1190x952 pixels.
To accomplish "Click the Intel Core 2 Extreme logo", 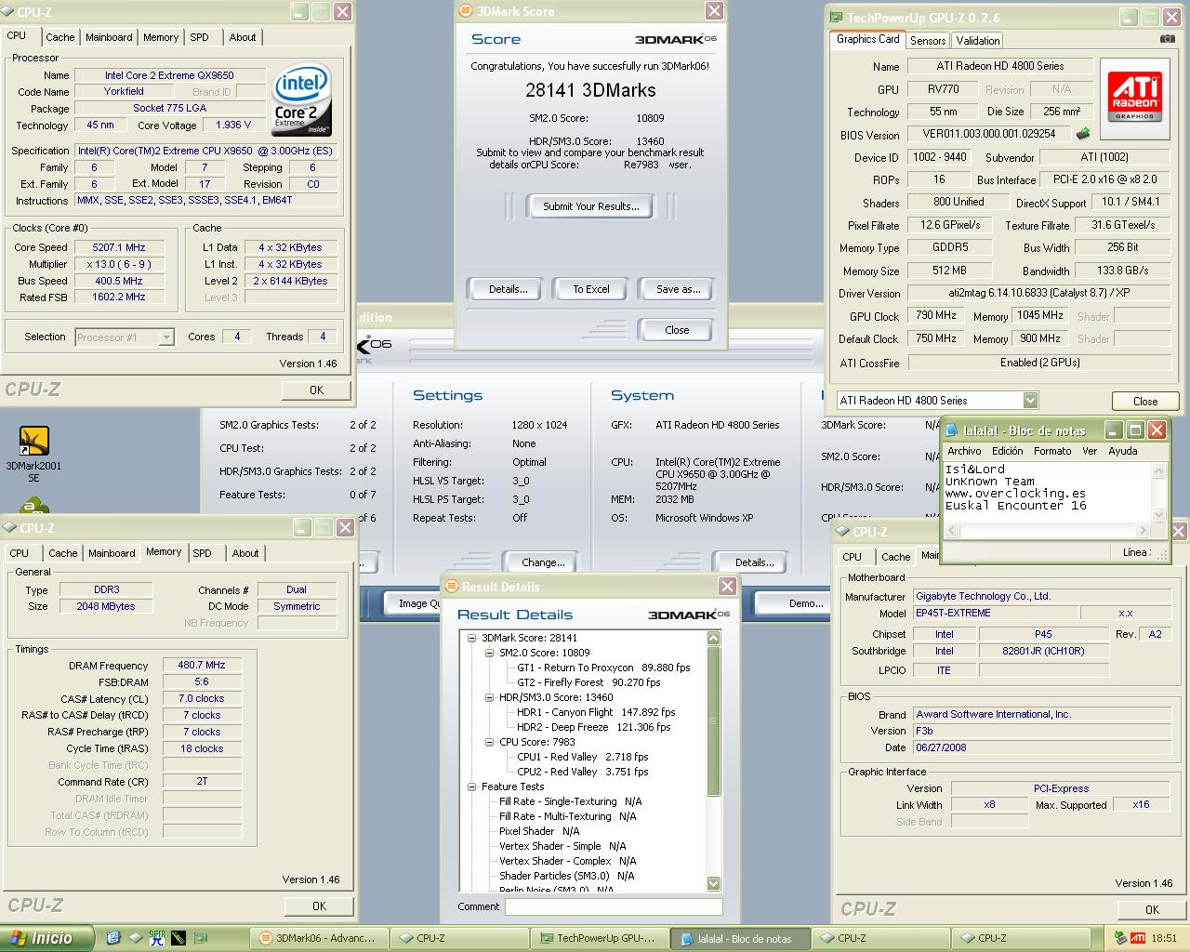I will click(301, 100).
